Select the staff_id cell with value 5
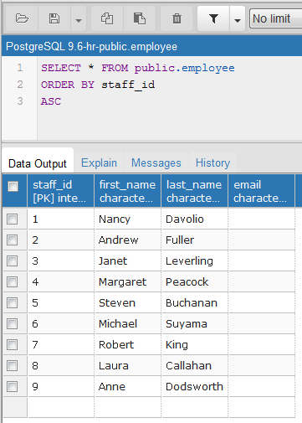This screenshot has height=423, width=302. pyautogui.click(x=60, y=302)
